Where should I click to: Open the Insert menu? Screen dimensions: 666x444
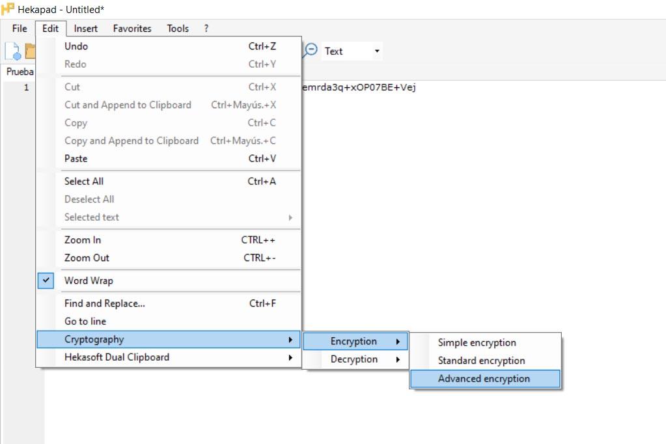point(85,29)
